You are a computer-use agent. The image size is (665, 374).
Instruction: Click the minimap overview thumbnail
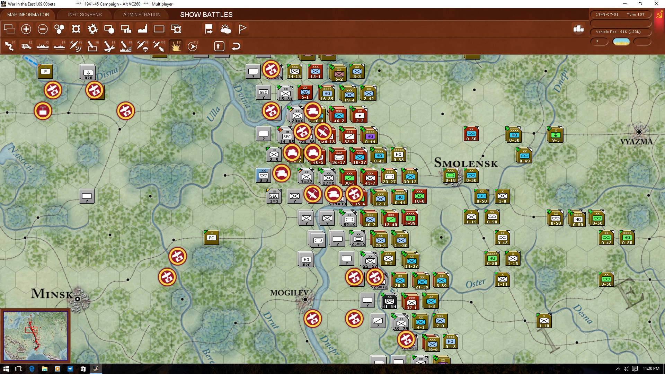35,336
